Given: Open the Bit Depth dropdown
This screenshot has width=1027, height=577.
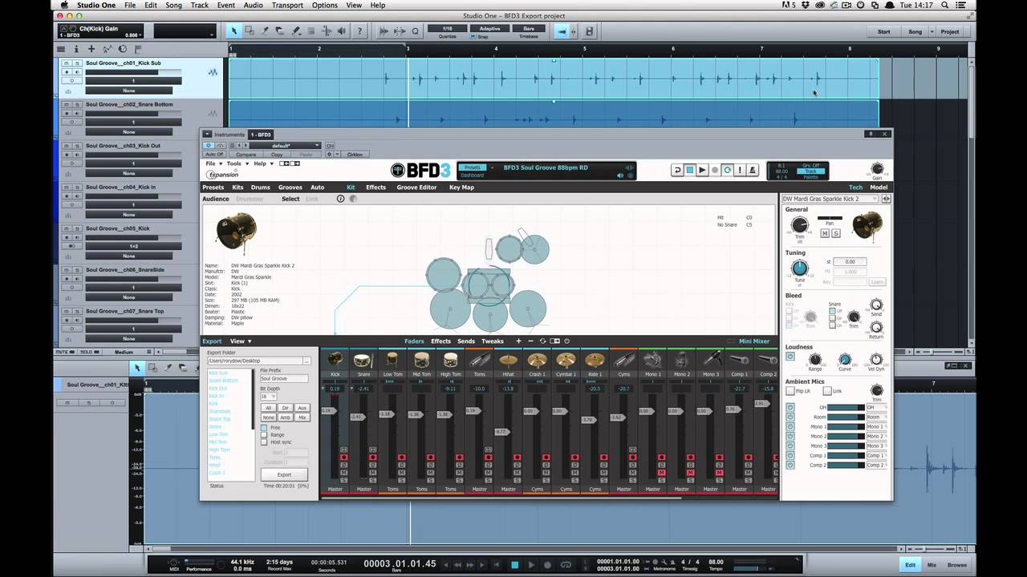Looking at the screenshot, I should point(268,396).
